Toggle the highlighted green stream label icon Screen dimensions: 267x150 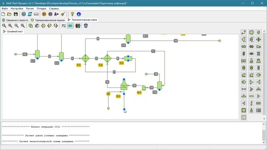tap(70, 26)
